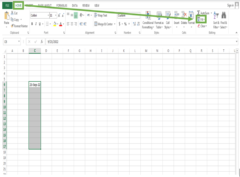This screenshot has height=177, width=240.
Task: Open font name Calibri dropdown
Action: [x=48, y=15]
